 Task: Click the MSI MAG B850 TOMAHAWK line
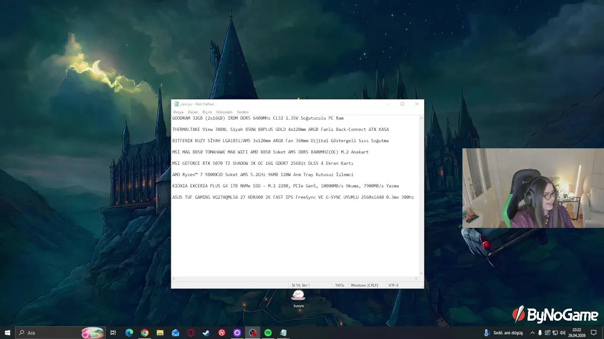tap(270, 152)
